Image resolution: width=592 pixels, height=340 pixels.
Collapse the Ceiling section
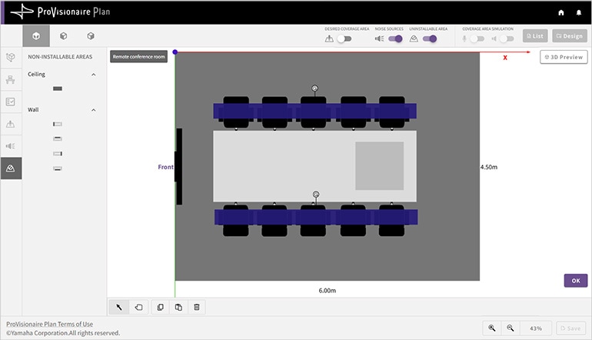click(94, 75)
